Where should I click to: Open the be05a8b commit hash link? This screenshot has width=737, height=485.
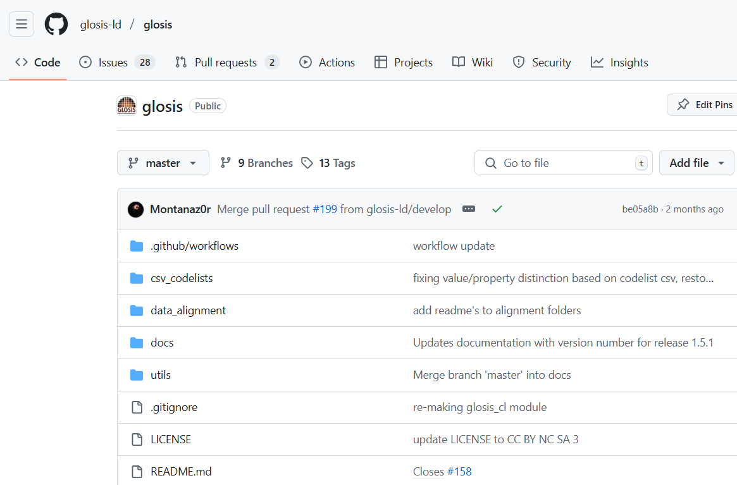tap(640, 209)
